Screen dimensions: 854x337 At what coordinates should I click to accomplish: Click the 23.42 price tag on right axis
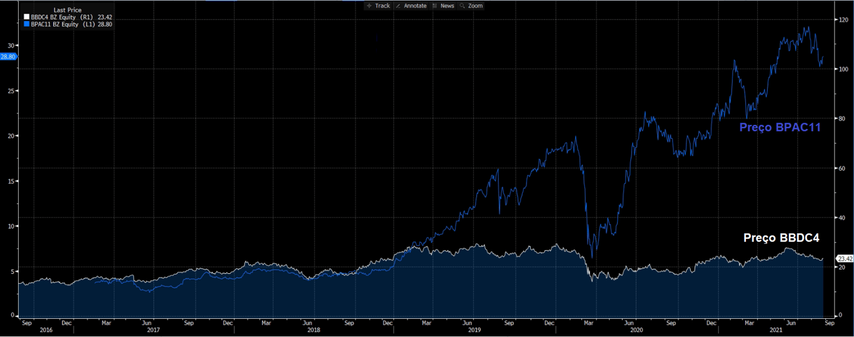[x=845, y=259]
